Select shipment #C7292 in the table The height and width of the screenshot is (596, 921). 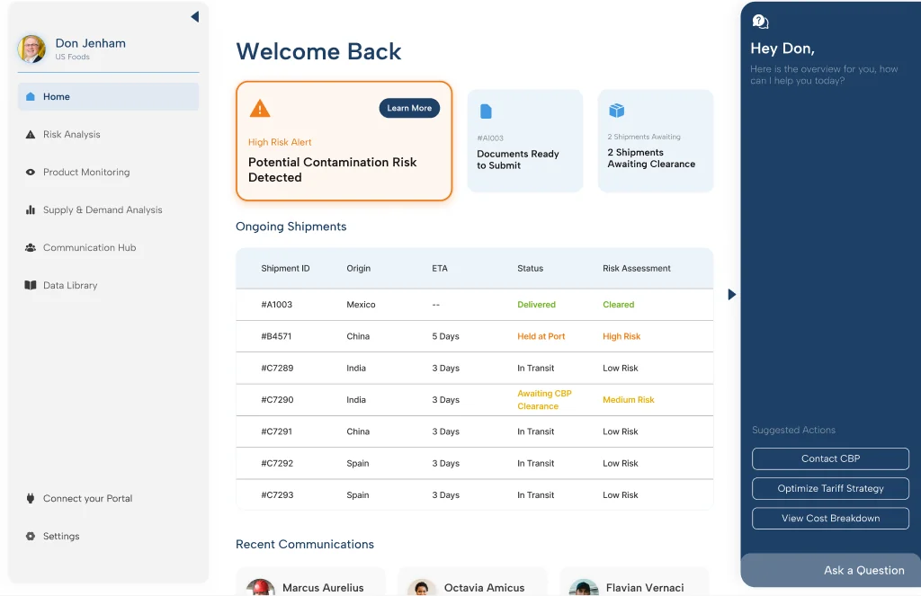click(475, 463)
